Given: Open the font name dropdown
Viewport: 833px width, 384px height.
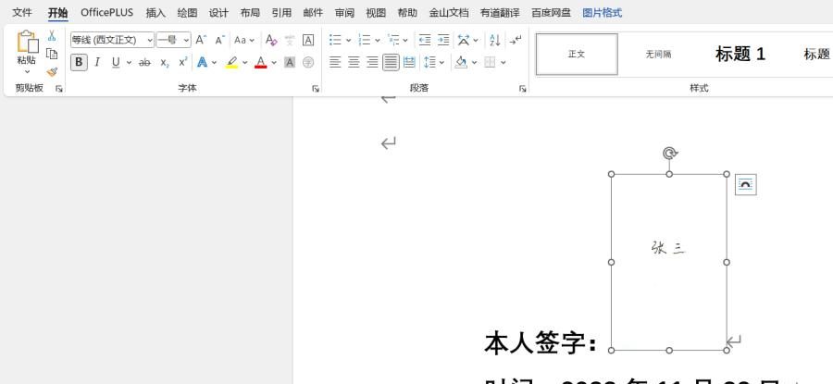Looking at the screenshot, I should pos(149,40).
